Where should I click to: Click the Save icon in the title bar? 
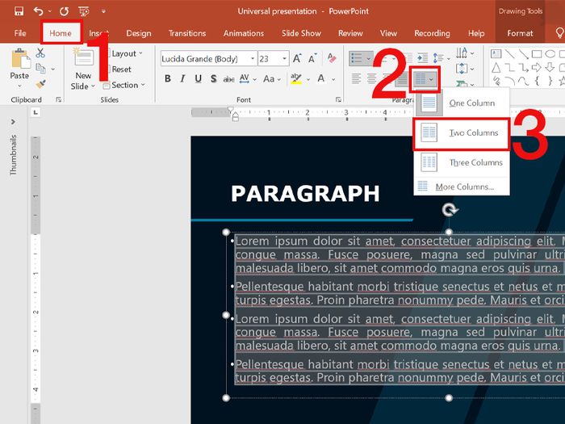pos(19,11)
